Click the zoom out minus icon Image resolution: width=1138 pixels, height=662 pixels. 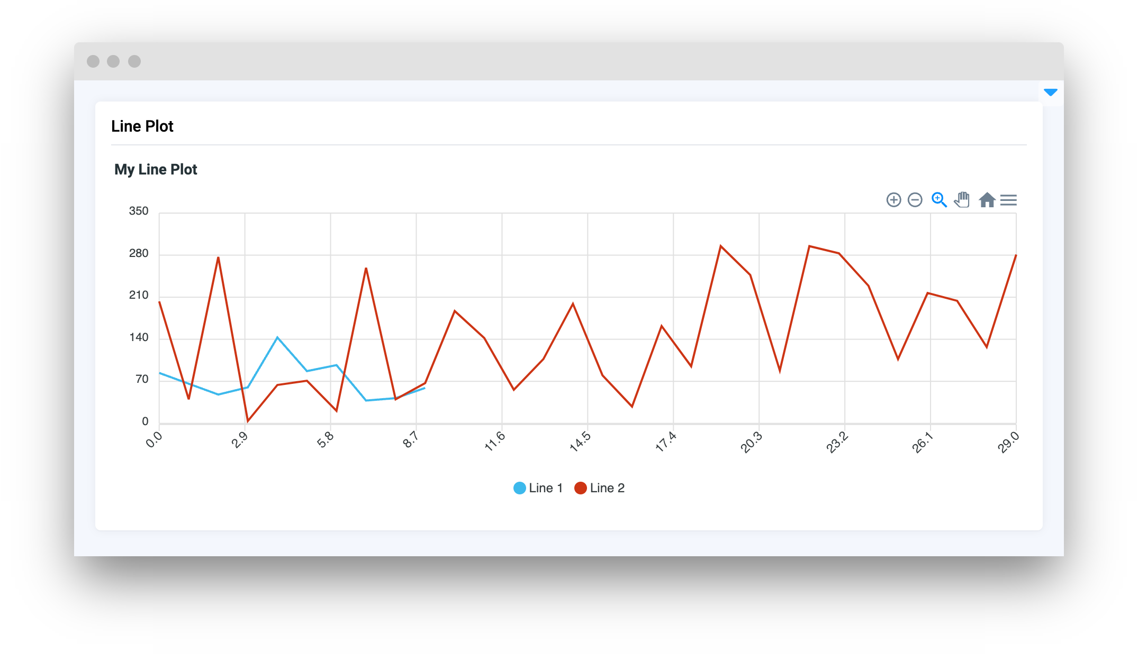tap(915, 200)
